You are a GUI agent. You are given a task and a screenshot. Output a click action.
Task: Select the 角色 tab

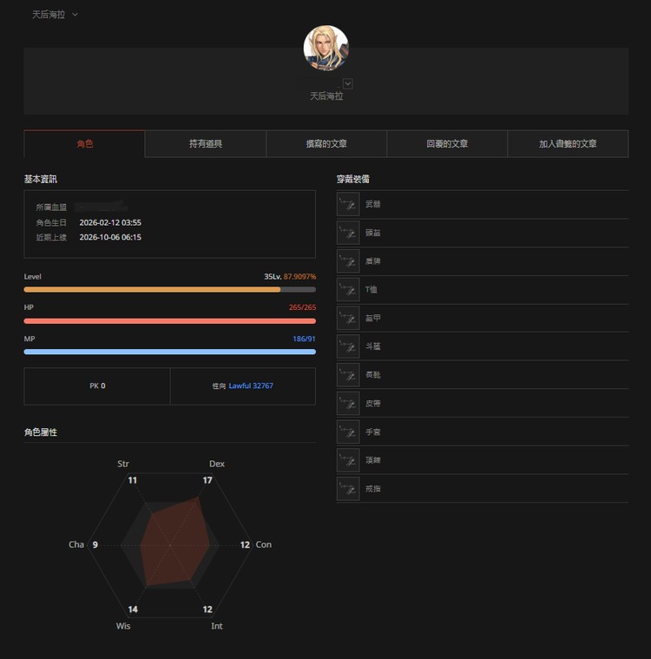(84, 144)
